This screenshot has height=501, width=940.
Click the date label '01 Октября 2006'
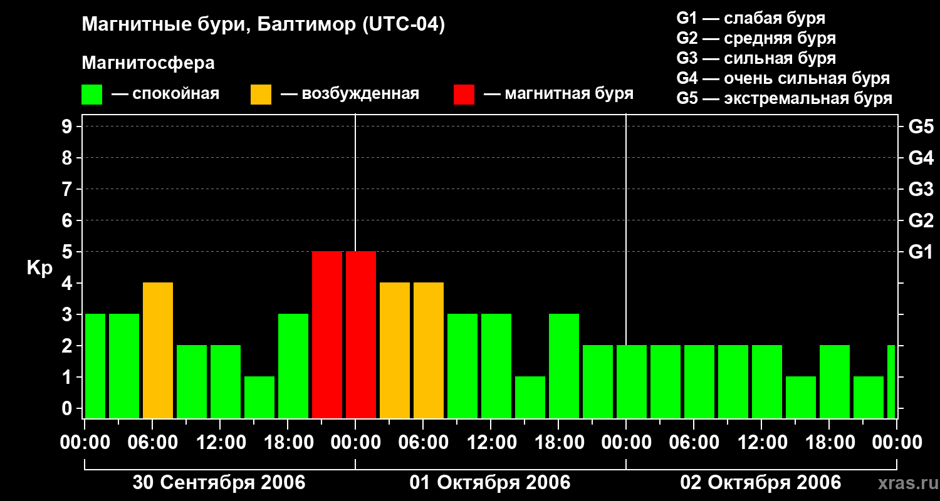(490, 483)
